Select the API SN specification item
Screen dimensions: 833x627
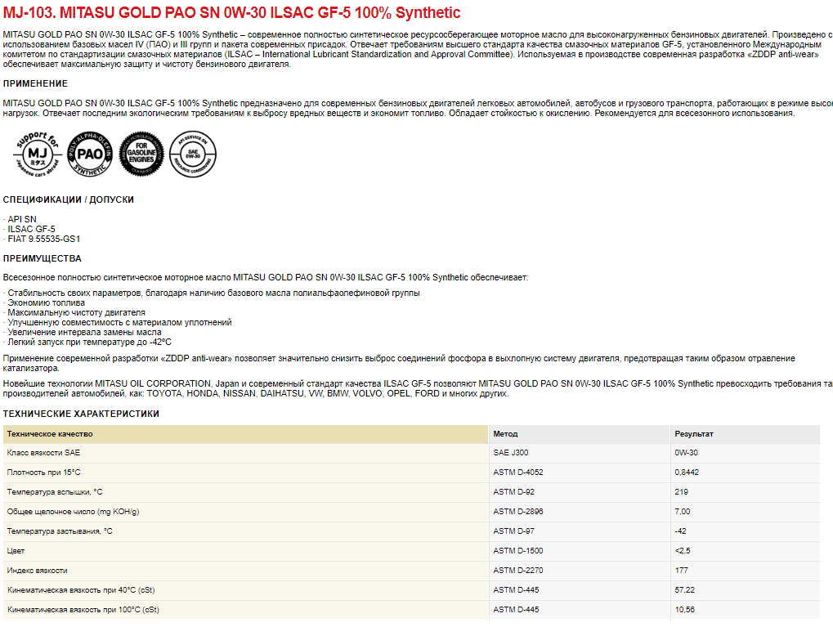[x=22, y=219]
